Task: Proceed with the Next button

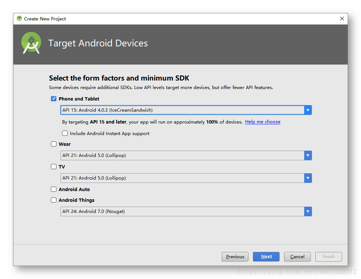Action: point(266,256)
